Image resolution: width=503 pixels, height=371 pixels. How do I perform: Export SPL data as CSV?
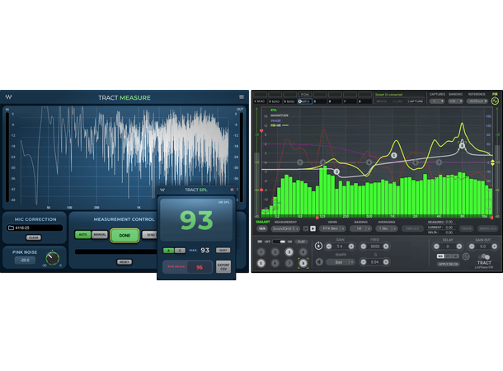click(223, 267)
